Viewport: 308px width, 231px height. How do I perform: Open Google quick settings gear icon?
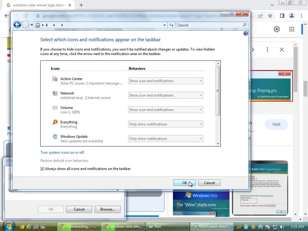[277, 29]
